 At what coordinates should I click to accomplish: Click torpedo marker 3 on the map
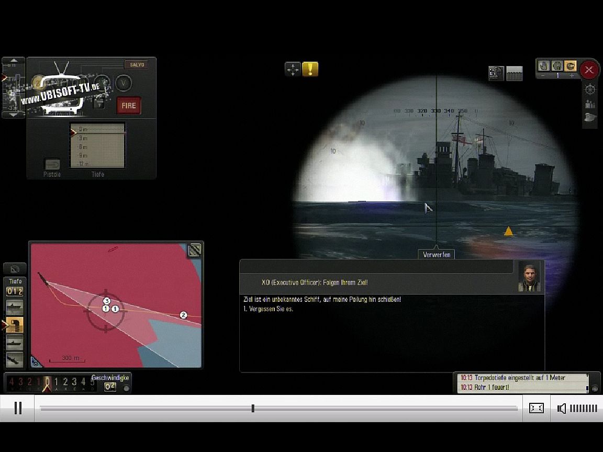click(107, 301)
